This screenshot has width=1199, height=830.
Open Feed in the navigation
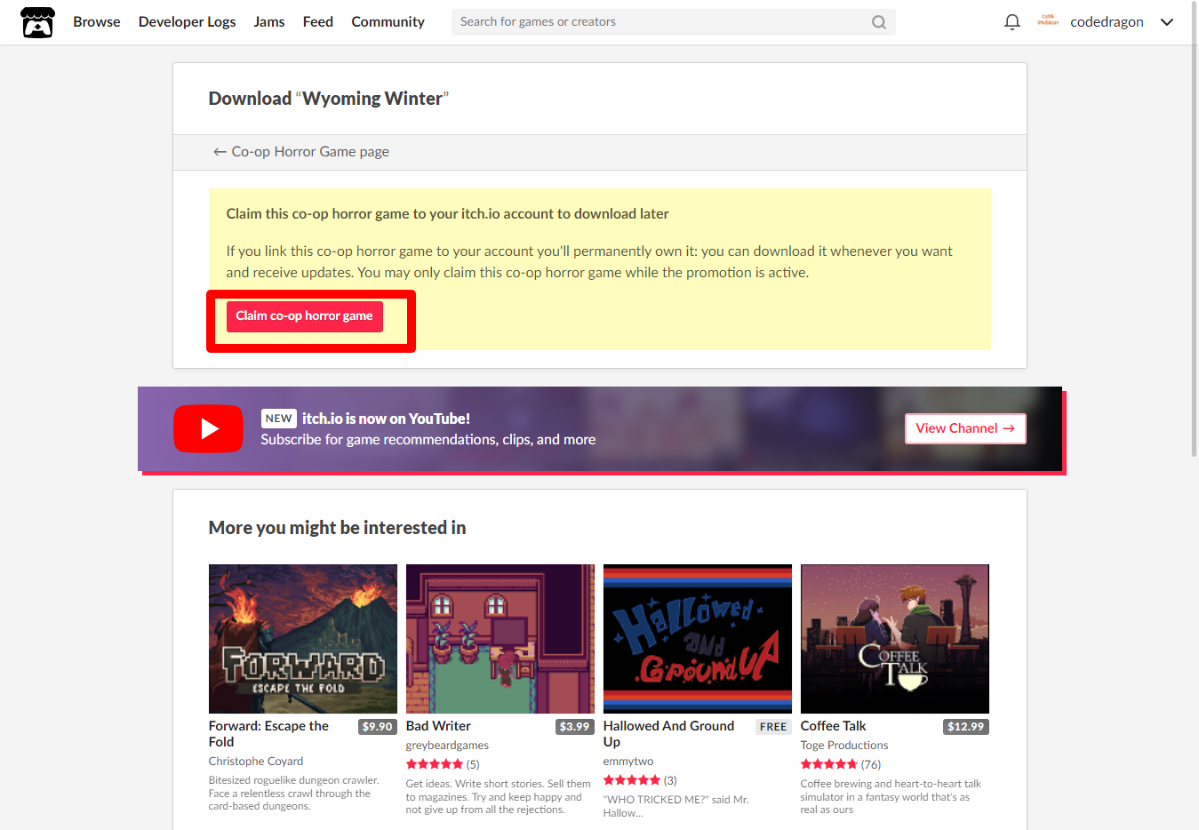point(317,22)
